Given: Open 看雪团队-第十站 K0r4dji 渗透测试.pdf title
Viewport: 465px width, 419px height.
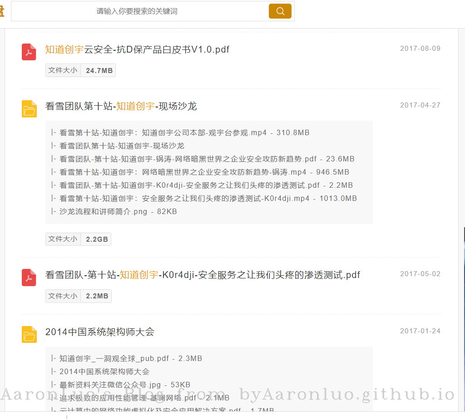Looking at the screenshot, I should point(203,275).
